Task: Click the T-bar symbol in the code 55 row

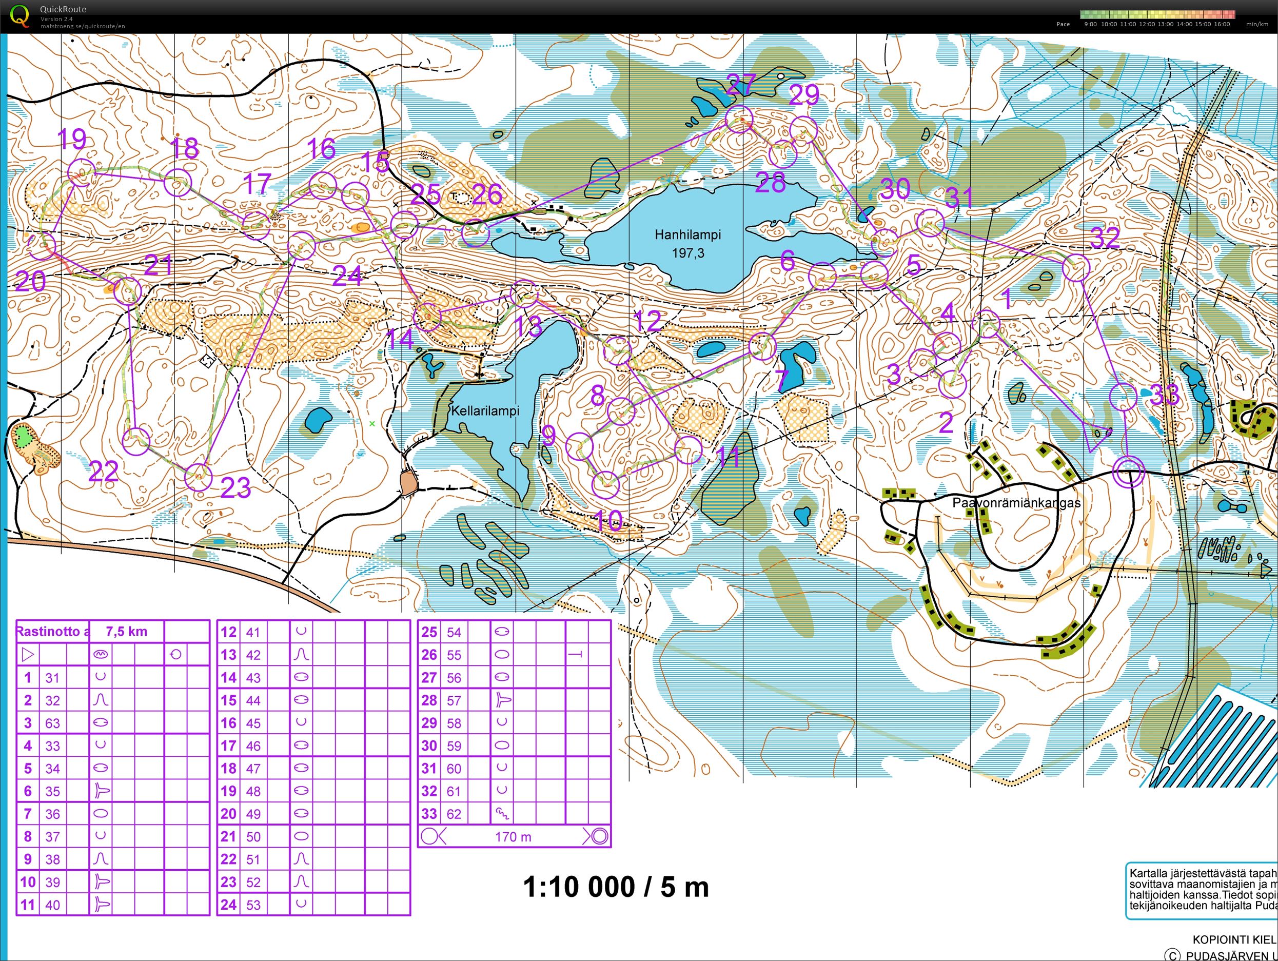Action: point(576,654)
